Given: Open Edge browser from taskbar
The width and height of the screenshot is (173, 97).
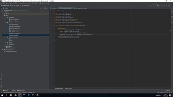Looking at the screenshot, I should pyautogui.click(x=29, y=95).
